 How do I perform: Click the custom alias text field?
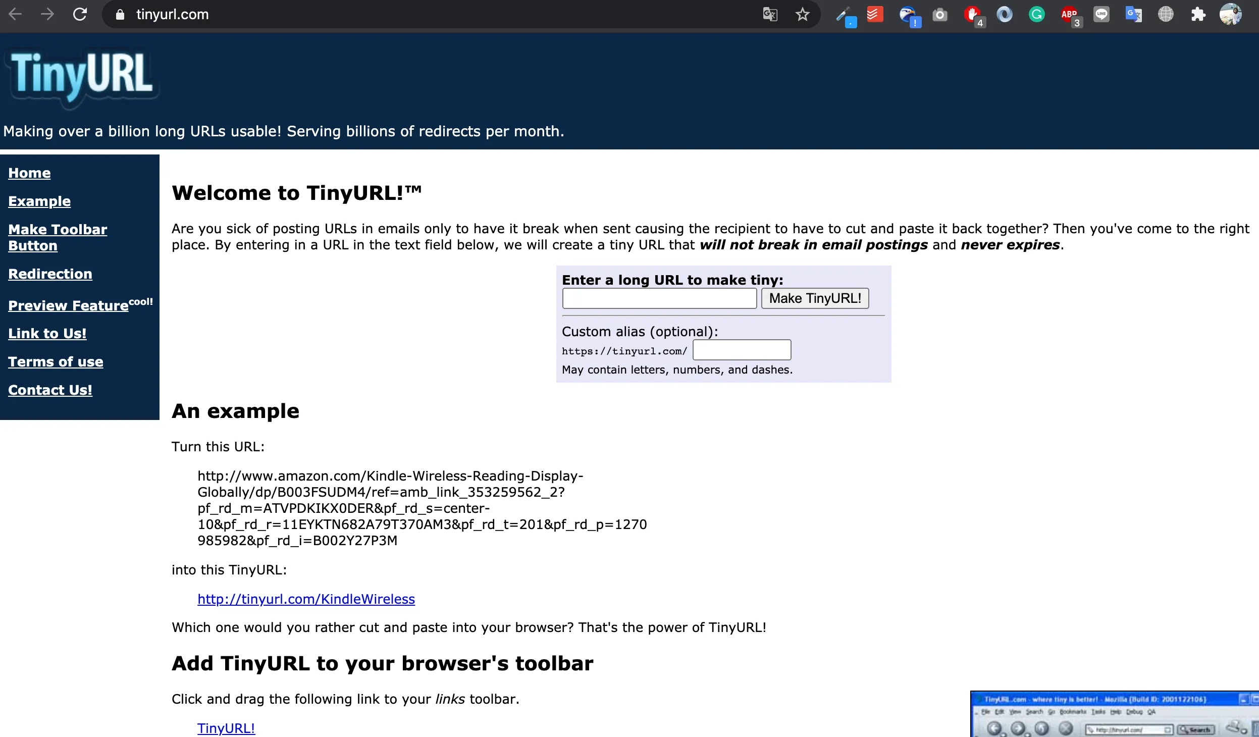(742, 350)
